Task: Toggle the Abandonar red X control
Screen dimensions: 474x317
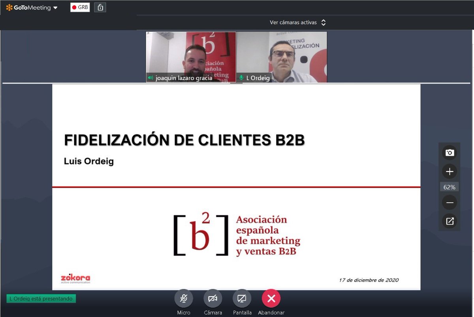Action: (x=271, y=299)
